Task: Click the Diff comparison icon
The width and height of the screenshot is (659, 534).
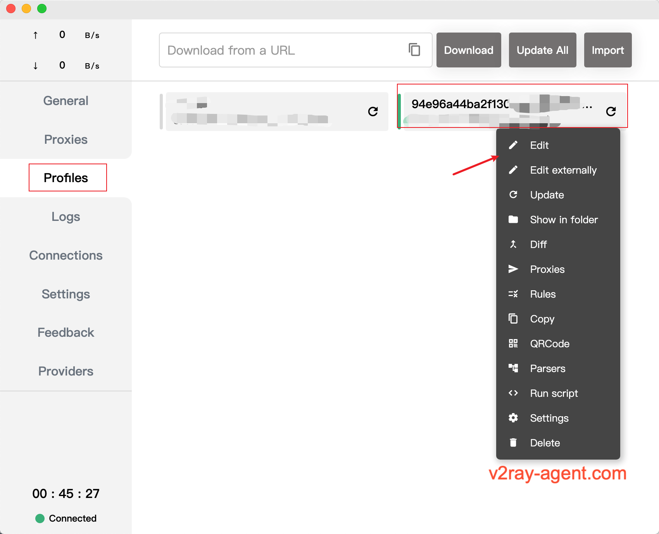Action: pos(513,244)
